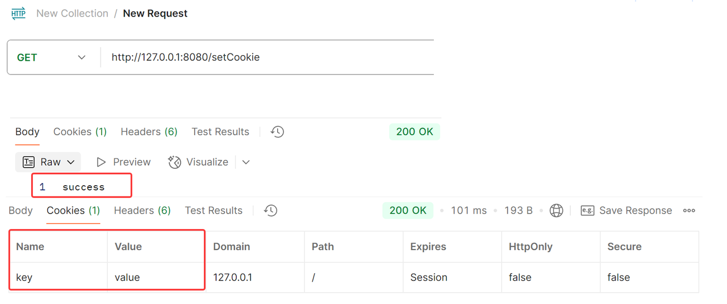The height and width of the screenshot is (304, 727).
Task: Click the HTTP request type icon
Action: pyautogui.click(x=19, y=14)
